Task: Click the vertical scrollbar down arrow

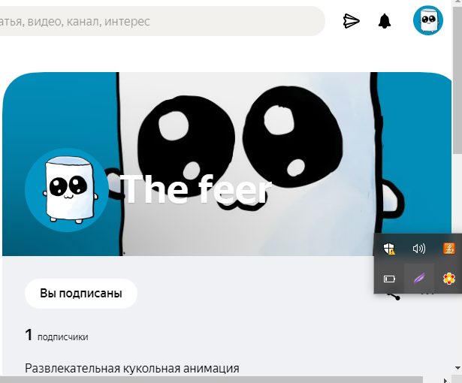Action: 457,368
